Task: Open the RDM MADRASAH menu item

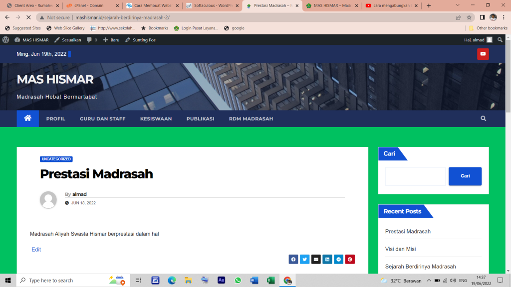Action: pos(251,119)
